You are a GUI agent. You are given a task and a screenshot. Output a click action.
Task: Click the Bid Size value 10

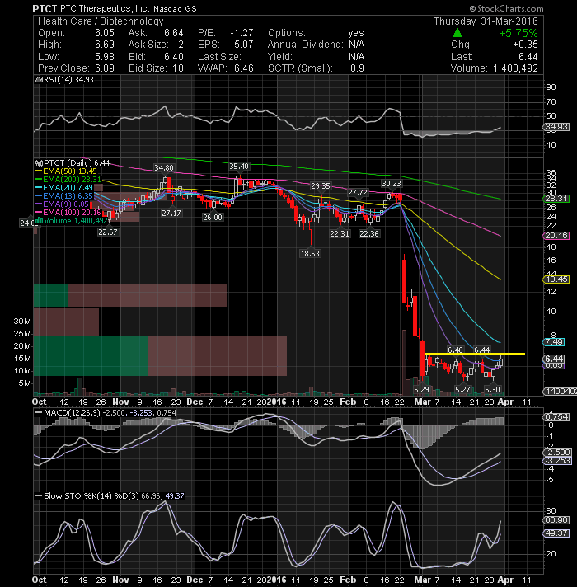click(178, 68)
